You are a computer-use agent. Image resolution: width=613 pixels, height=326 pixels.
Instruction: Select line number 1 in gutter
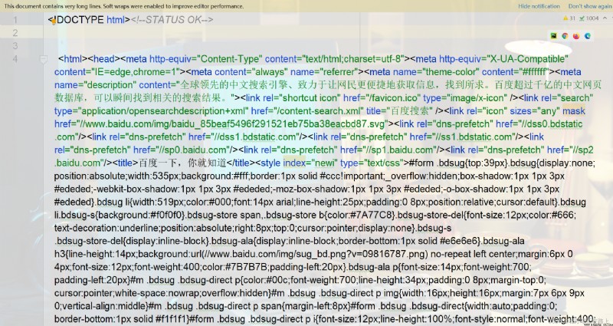pyautogui.click(x=15, y=20)
